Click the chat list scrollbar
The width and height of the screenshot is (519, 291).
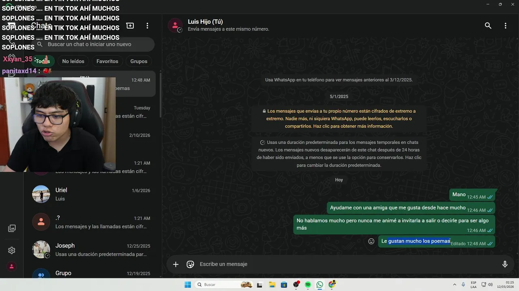click(x=160, y=95)
